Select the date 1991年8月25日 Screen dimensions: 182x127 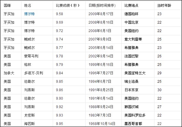coord(101,90)
